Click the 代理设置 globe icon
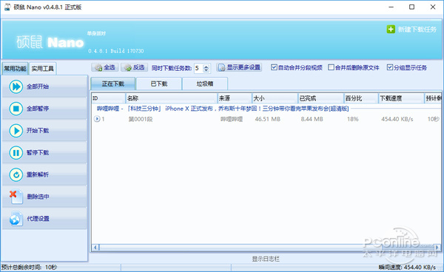444x272 pixels. [16, 219]
